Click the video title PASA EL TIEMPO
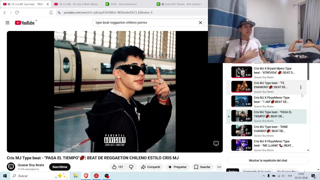320x180 pixels. point(93,158)
